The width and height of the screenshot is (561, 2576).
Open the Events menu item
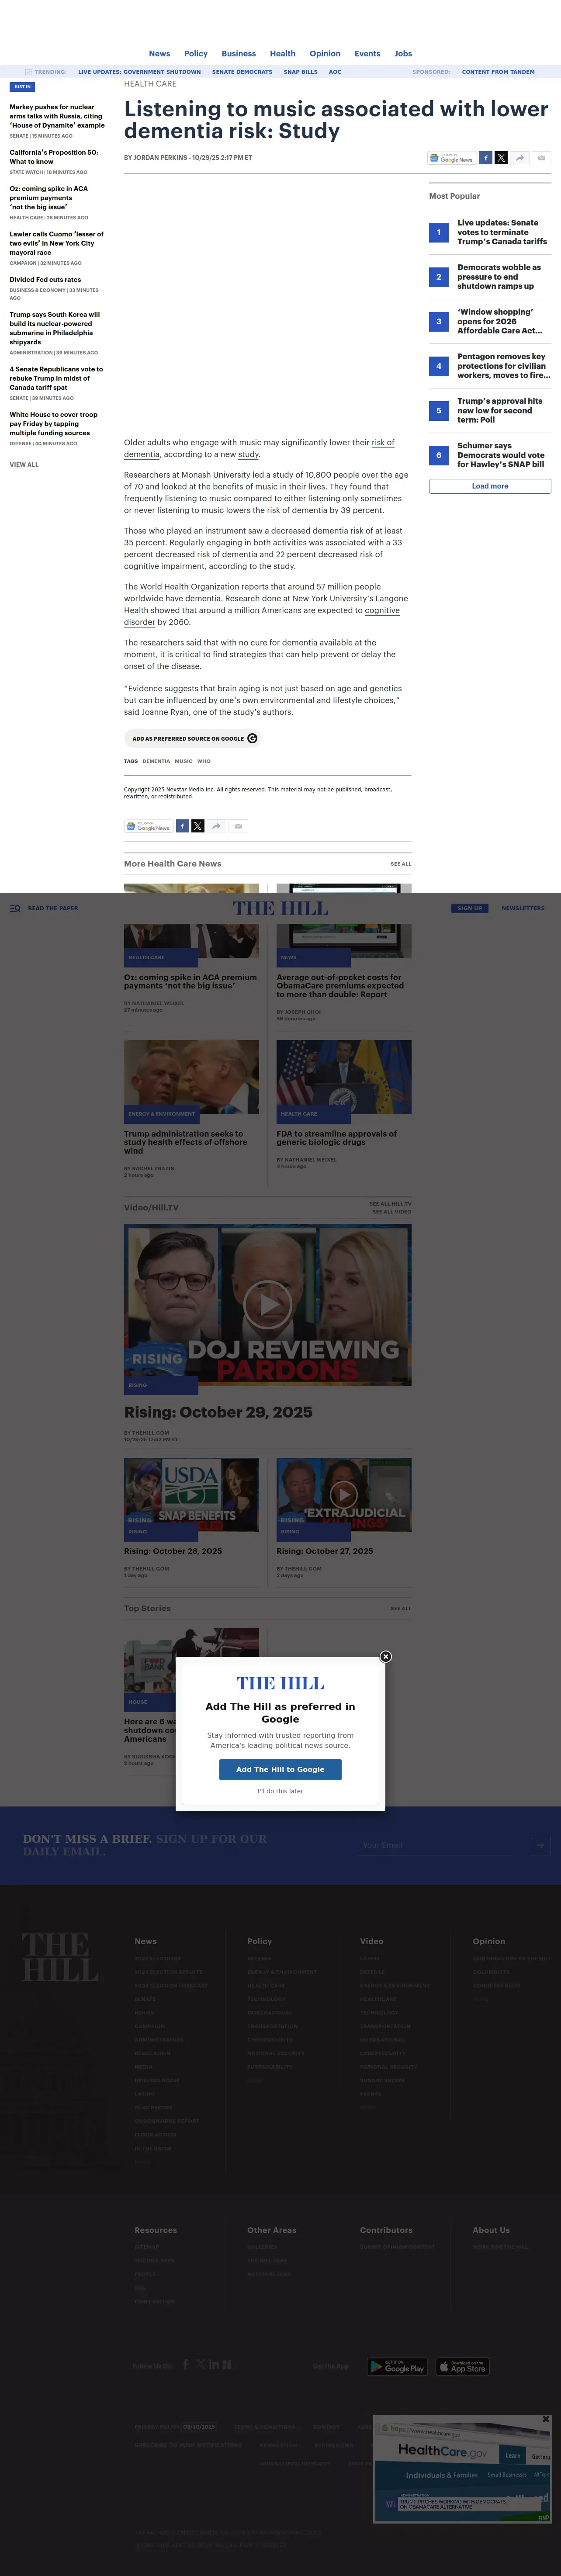[x=367, y=54]
